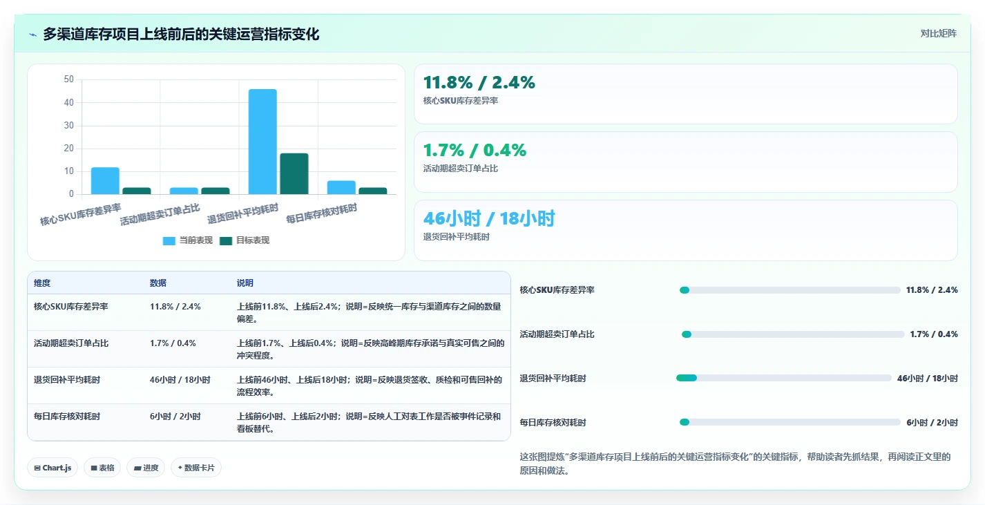Image resolution: width=985 pixels, height=505 pixels.
Task: Click the 每日库存核对耗时 progress bar
Action: 790,422
